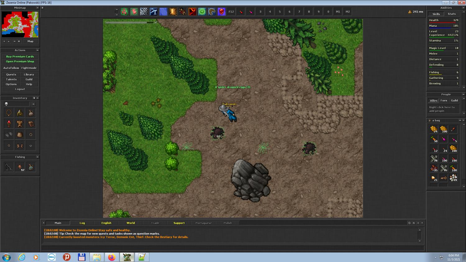Viewport: 466px width, 262px height.
Task: Click the lightning spell icon in hotbar
Action: [x=153, y=12]
